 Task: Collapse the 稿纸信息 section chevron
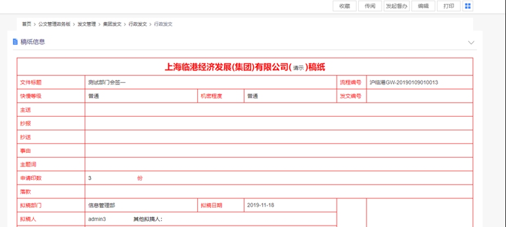[x=471, y=43]
